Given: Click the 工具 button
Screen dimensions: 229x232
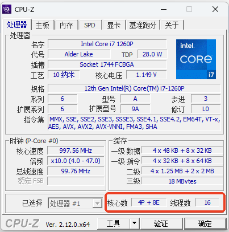Looking at the screenshot, I should (114, 223).
